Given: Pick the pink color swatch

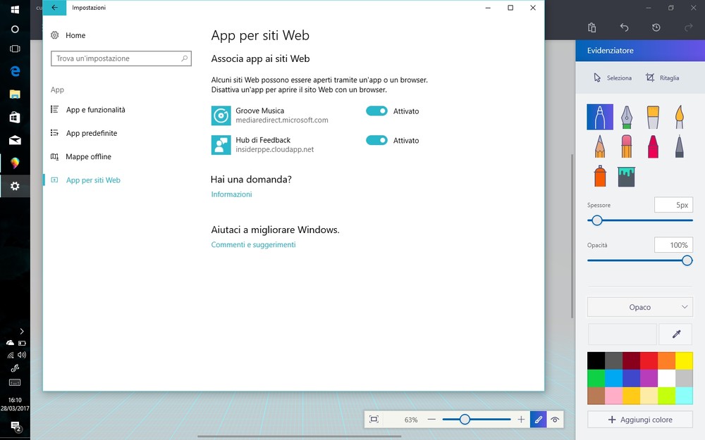Looking at the screenshot, I should click(614, 396).
